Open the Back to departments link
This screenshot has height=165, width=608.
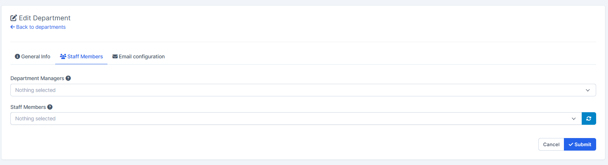point(41,27)
